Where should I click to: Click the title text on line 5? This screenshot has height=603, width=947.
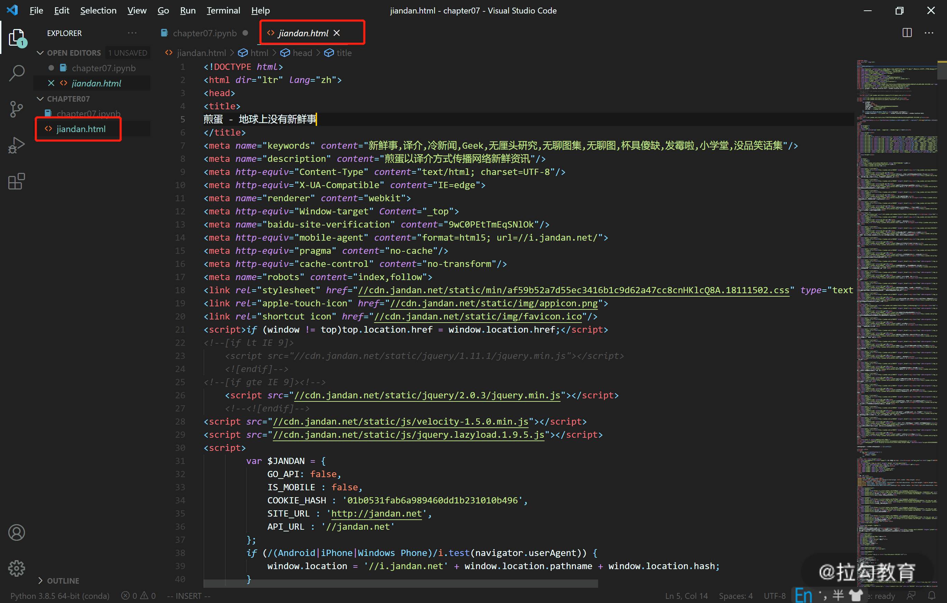tap(260, 119)
